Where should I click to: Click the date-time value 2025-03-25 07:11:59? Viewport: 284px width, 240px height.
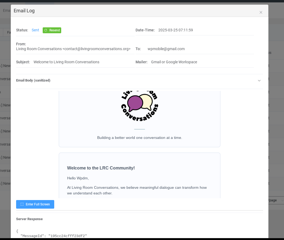point(176,30)
